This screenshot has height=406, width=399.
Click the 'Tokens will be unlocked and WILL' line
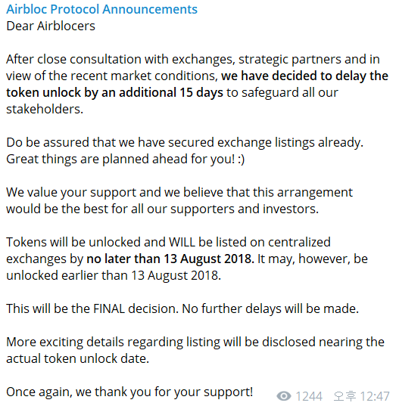(x=168, y=243)
